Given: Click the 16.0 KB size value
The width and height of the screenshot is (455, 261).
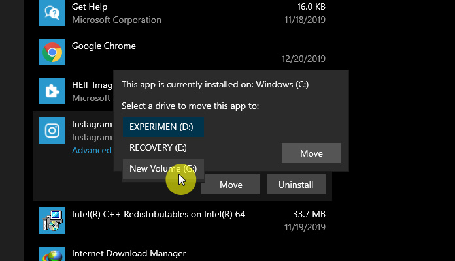Looking at the screenshot, I should [x=311, y=7].
